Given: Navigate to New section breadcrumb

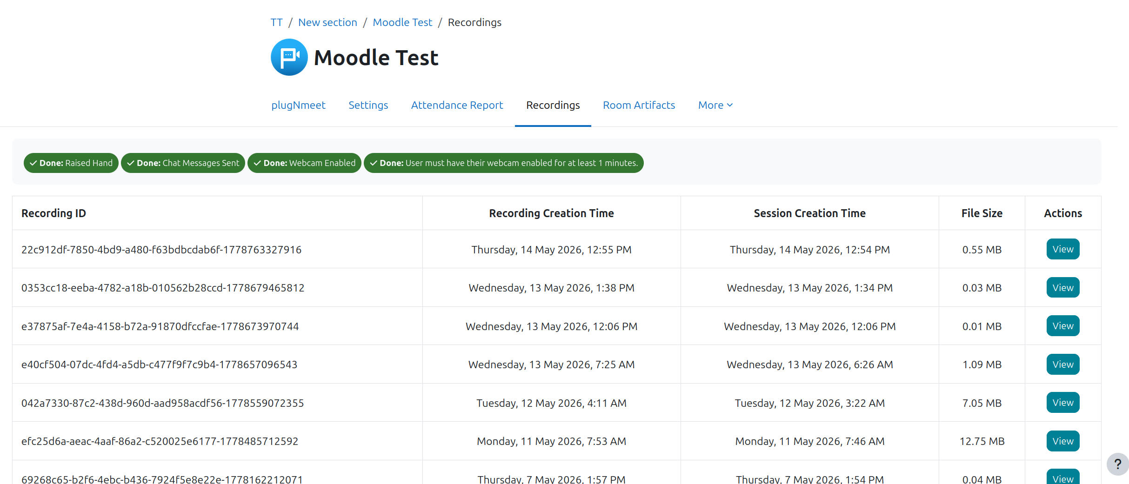Looking at the screenshot, I should tap(327, 22).
